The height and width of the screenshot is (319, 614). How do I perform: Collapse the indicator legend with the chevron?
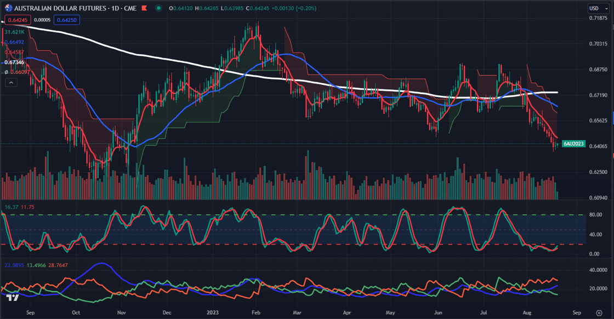point(11,83)
